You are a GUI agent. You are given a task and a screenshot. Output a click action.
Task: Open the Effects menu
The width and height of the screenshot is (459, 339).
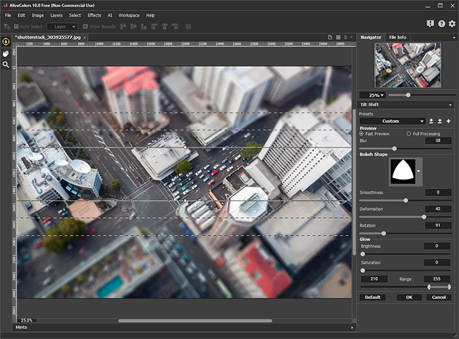coord(94,15)
